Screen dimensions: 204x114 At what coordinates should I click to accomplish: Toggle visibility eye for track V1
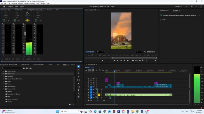[x=96, y=87]
